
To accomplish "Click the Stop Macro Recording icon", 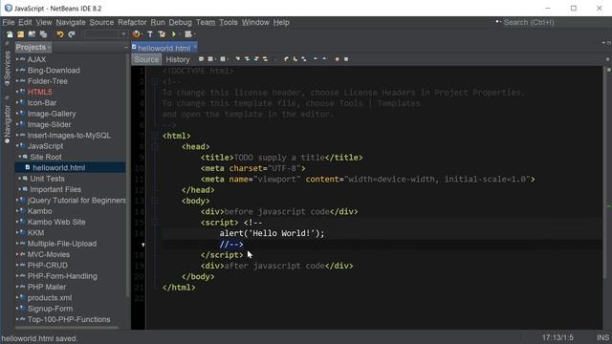I will pyautogui.click(x=346, y=59).
